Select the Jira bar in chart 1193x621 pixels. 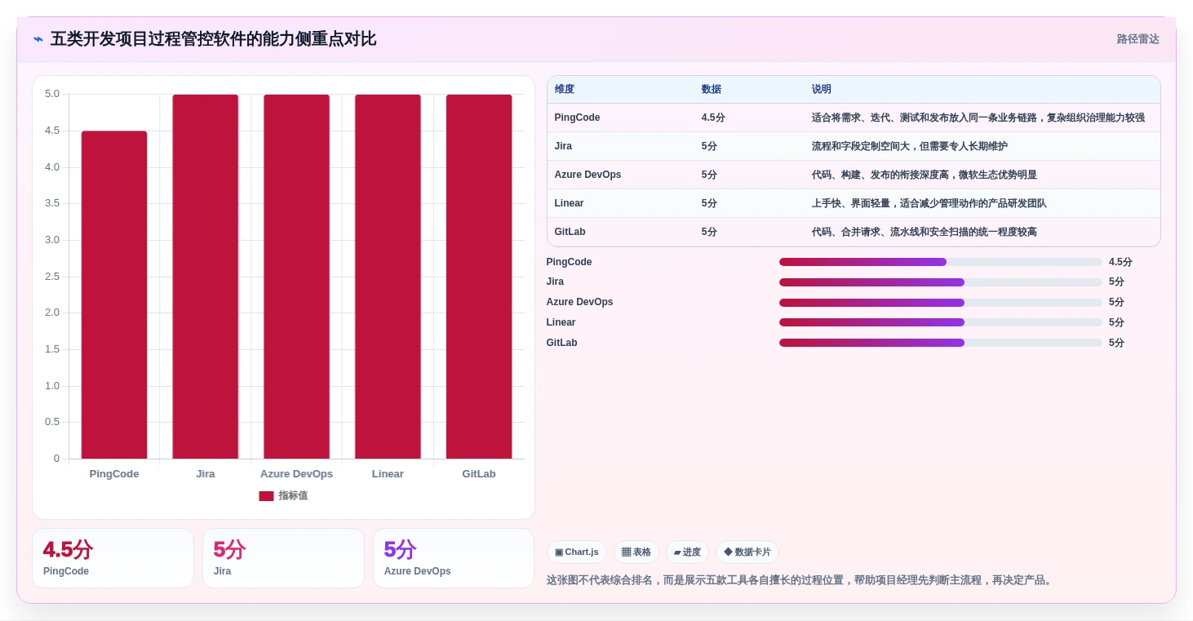pyautogui.click(x=206, y=277)
